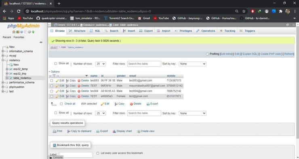Switch to the Structure tab
Screen dimensions: 299x159
click(x=77, y=31)
